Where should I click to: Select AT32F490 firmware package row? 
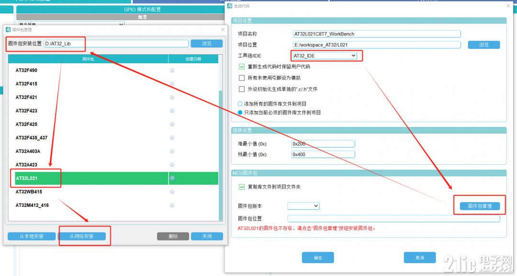pos(113,70)
